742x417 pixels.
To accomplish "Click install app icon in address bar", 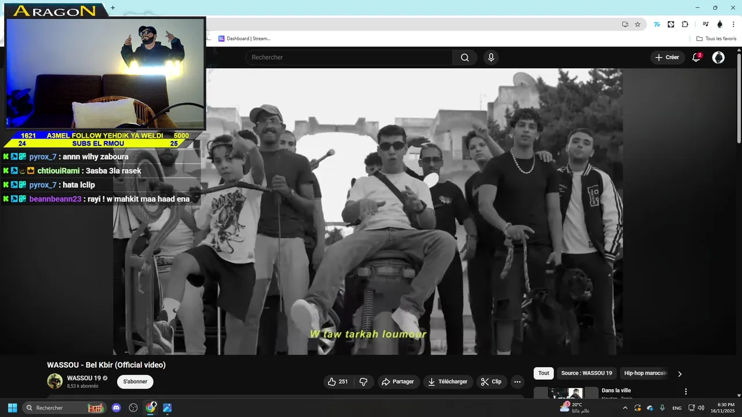I will pos(625,24).
